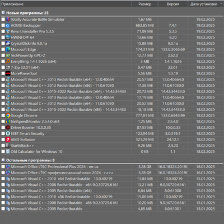The height and width of the screenshot is (224, 224).
Task: Click sort arrow on Дата установки column
Action: (221, 4)
